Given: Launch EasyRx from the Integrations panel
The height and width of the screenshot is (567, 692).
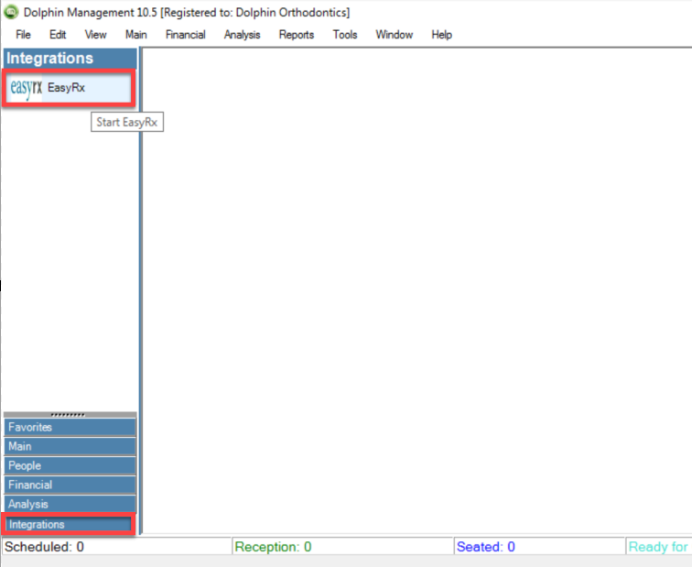Looking at the screenshot, I should (x=69, y=87).
